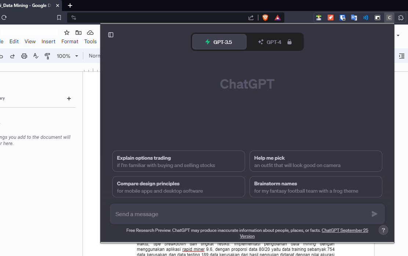Choose 'Compare design principles' suggestion

point(178,187)
